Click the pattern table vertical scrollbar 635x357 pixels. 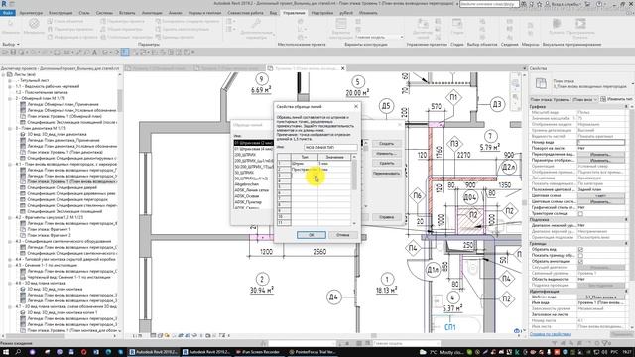pyautogui.click(x=354, y=189)
